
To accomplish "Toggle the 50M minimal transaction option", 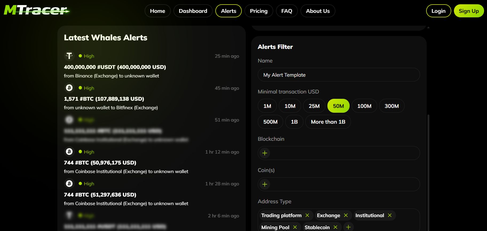I will tap(338, 106).
